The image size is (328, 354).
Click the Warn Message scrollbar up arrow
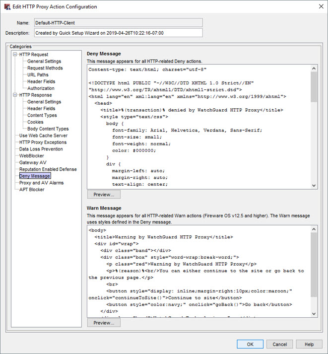(314, 229)
